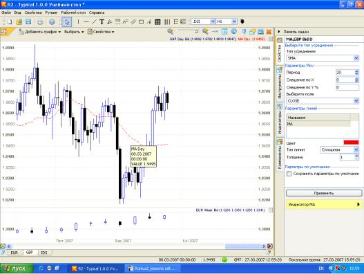Switch to the EUR chart tab
This screenshot has width=364, height=274.
pos(15,253)
